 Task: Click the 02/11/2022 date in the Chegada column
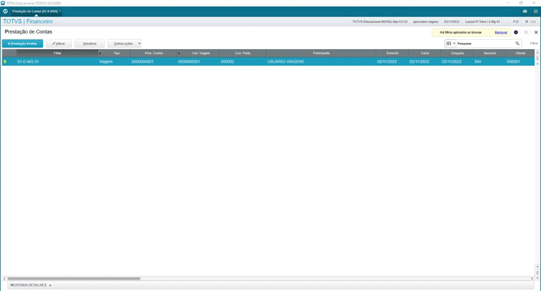tap(451, 62)
